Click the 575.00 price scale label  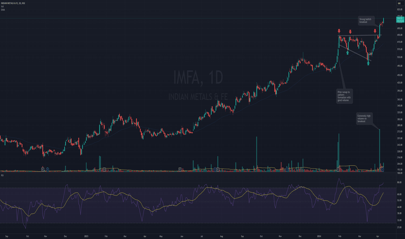[x=400, y=49]
